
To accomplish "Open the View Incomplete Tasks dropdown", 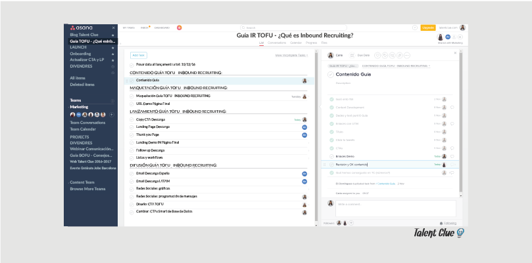I will [292, 56].
